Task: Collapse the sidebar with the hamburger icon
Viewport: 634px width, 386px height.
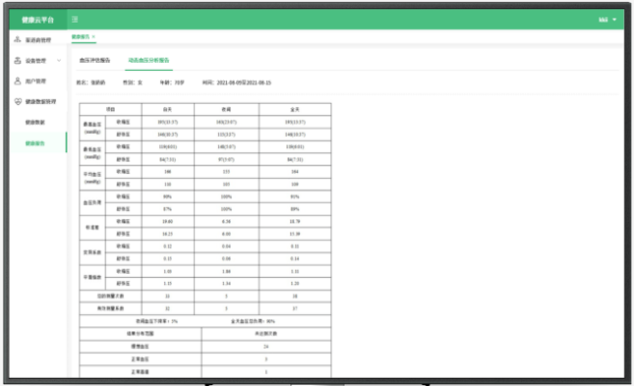Action: (x=75, y=20)
